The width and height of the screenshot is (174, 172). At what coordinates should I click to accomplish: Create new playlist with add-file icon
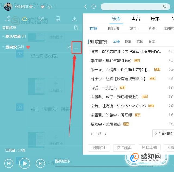76,27
